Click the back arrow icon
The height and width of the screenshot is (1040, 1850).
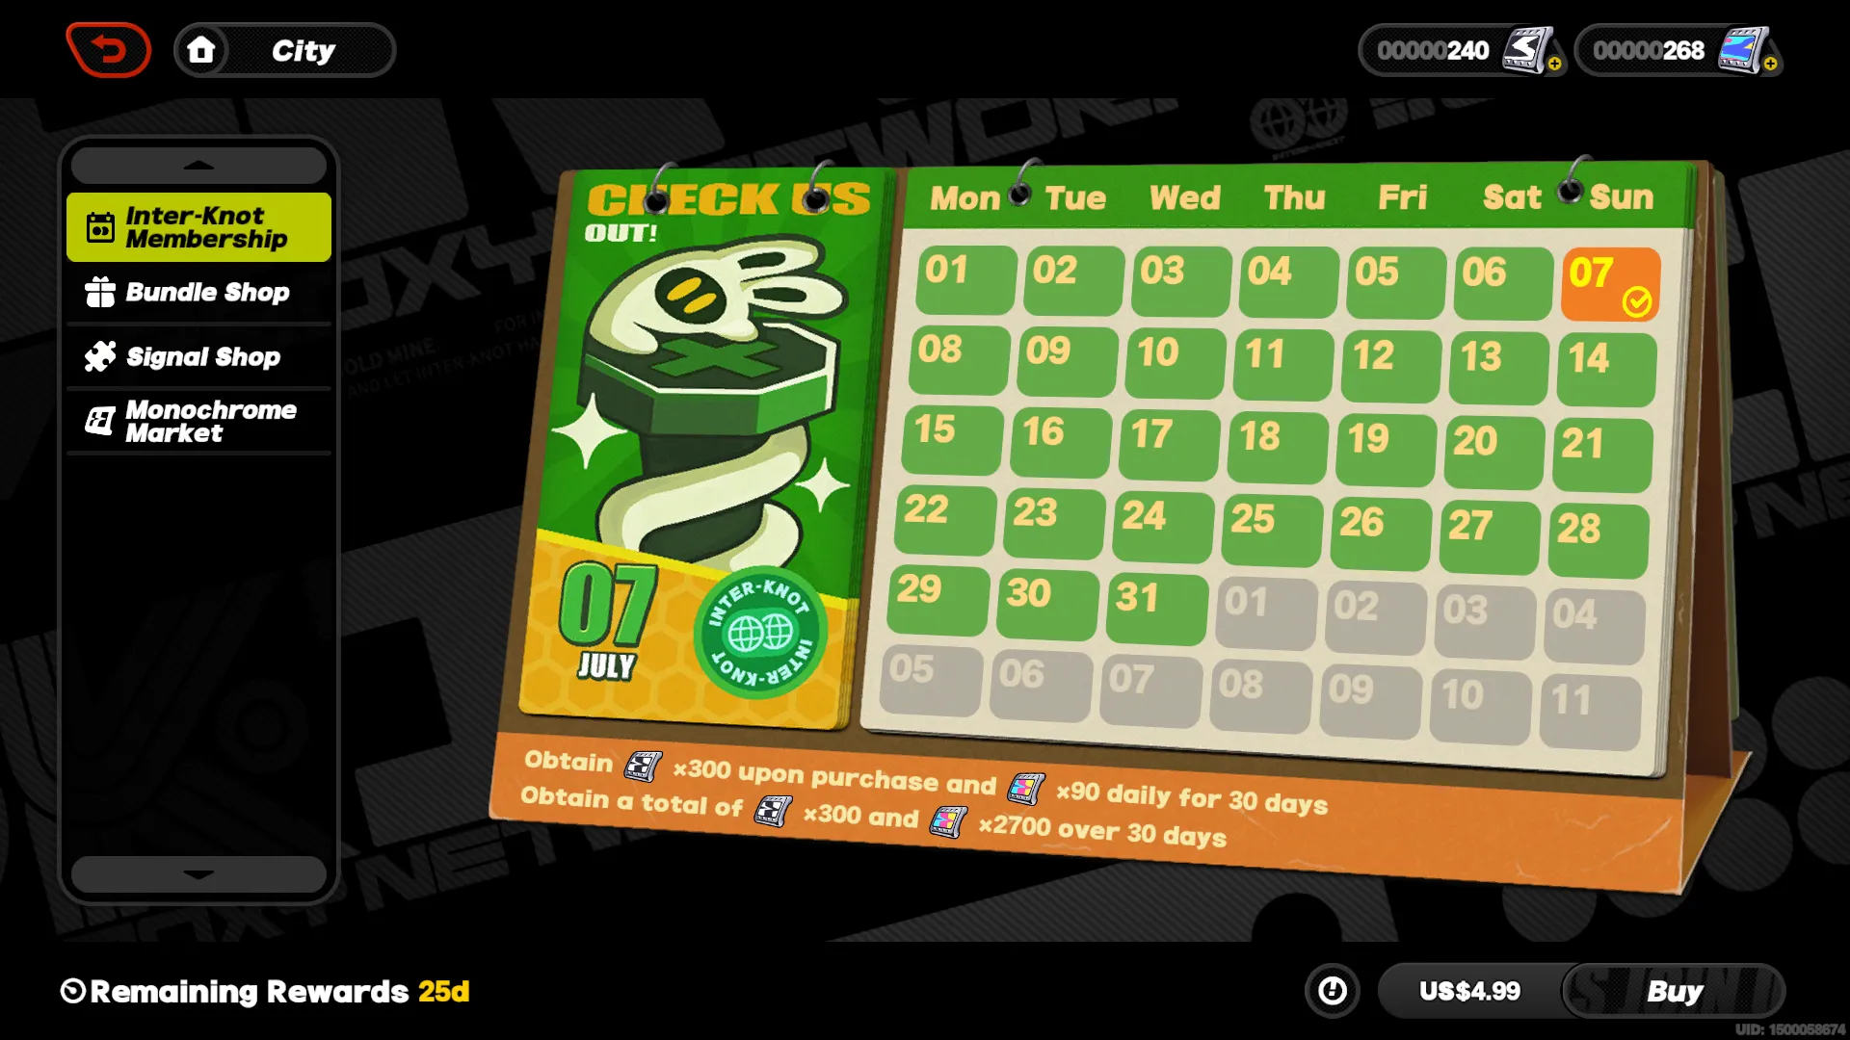coord(109,51)
